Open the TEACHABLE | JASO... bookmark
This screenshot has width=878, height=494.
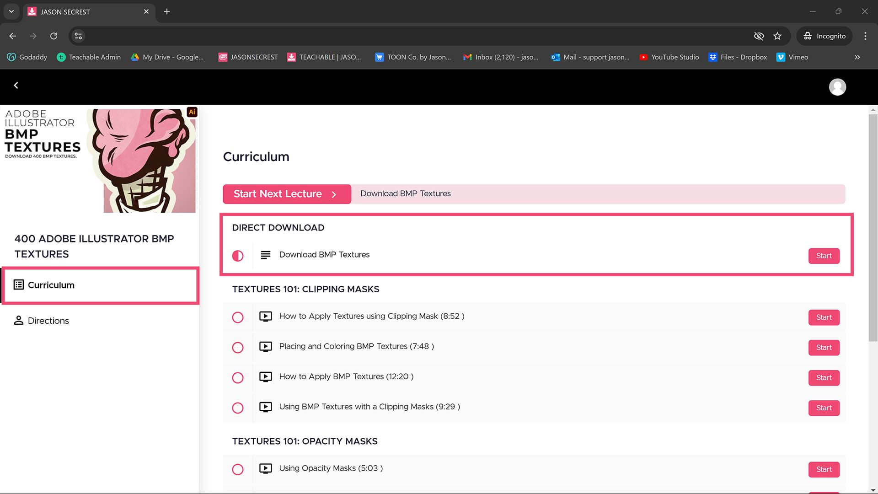click(324, 57)
